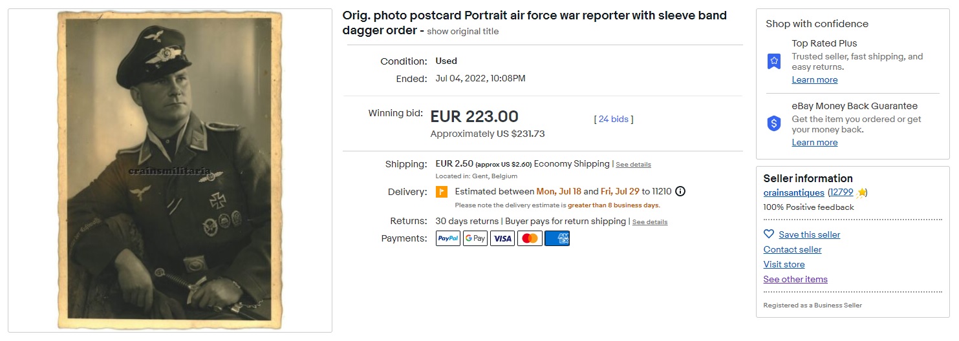
Task: Click the PayPal payment icon
Action: coord(448,238)
